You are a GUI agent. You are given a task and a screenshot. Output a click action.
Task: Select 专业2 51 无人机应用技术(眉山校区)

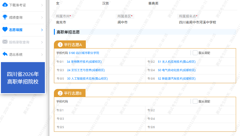177,62
